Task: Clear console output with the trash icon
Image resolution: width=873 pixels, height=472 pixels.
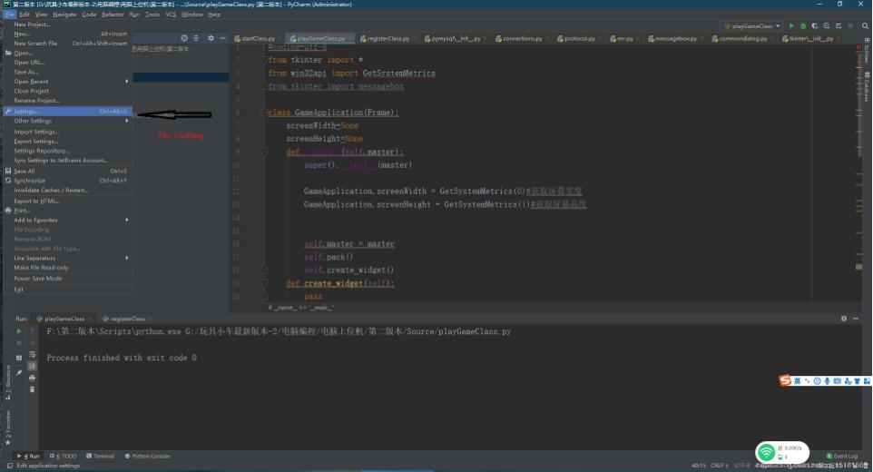Action: point(33,389)
